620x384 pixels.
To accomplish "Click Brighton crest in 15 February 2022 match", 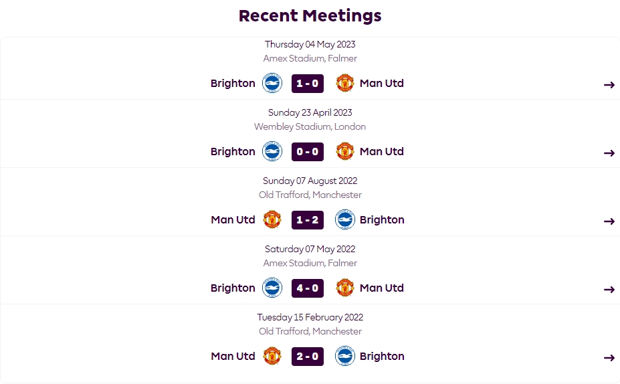I will pos(344,357).
